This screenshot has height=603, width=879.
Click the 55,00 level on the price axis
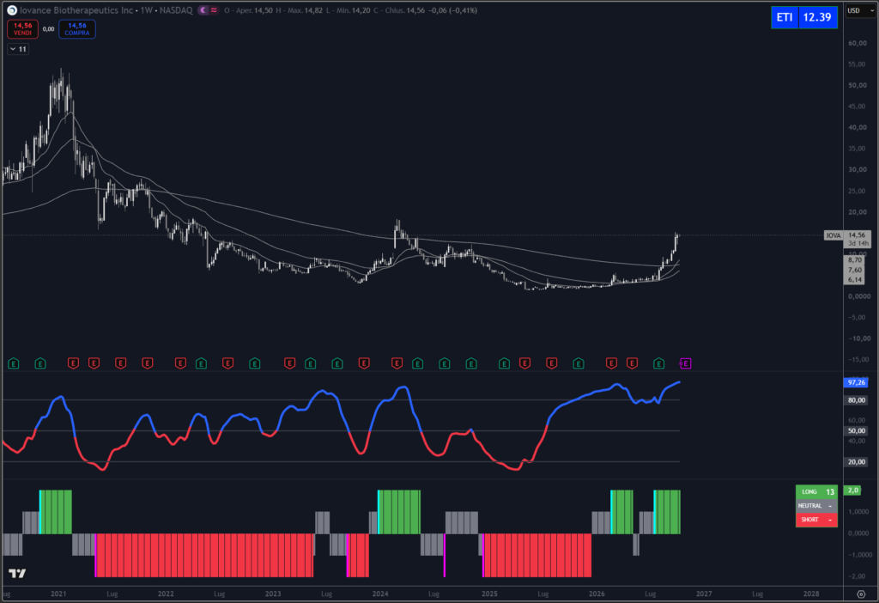coord(858,64)
